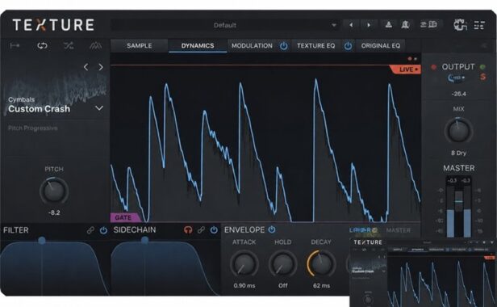Viewport: 497px width, 307px height.
Task: Click the MASTER level meter fader
Action: pos(458,201)
